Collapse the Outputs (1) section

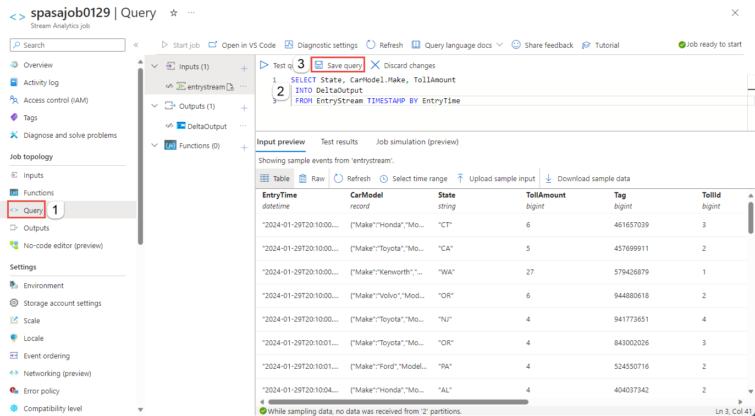tap(155, 105)
